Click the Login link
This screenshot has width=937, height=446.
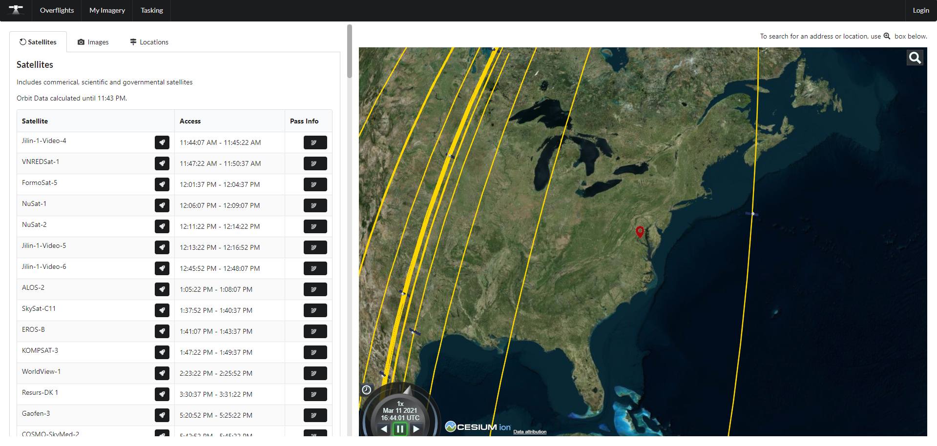[921, 10]
